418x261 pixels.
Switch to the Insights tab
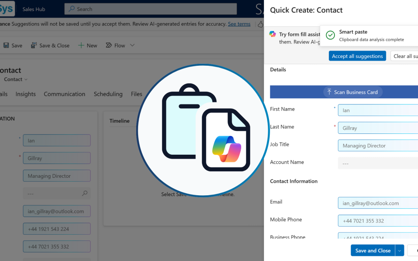pos(26,94)
